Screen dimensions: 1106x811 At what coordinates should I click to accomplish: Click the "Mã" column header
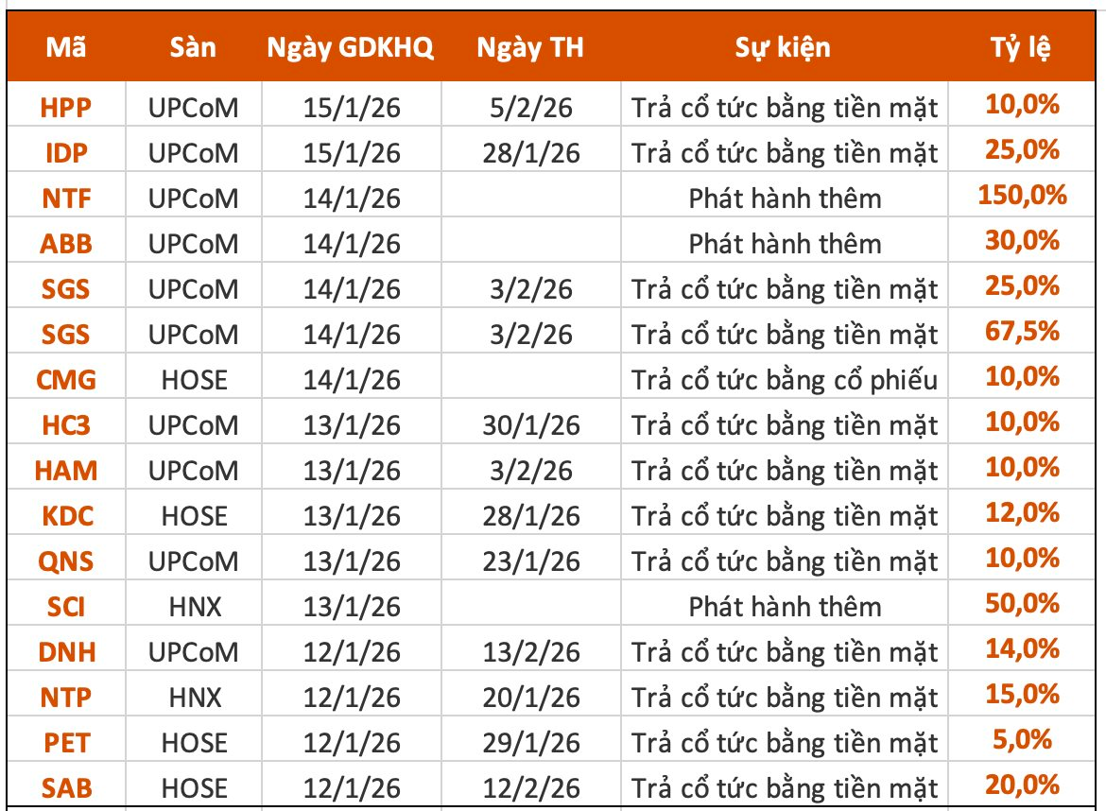(65, 48)
